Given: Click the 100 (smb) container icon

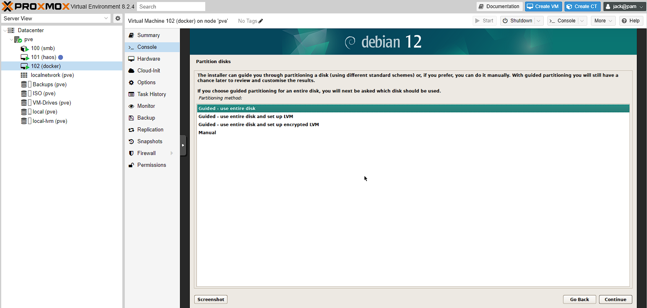Looking at the screenshot, I should point(24,48).
